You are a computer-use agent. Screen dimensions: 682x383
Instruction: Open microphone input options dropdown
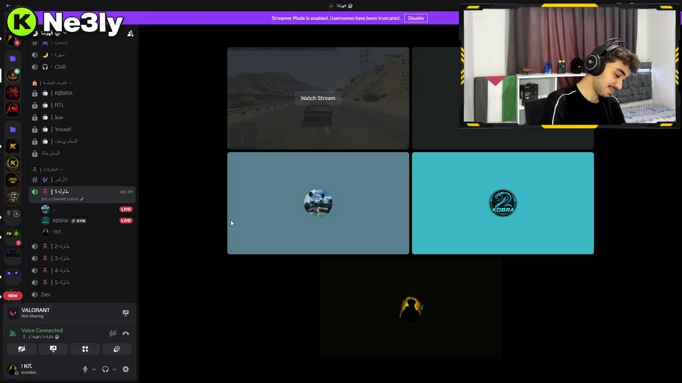click(94, 369)
